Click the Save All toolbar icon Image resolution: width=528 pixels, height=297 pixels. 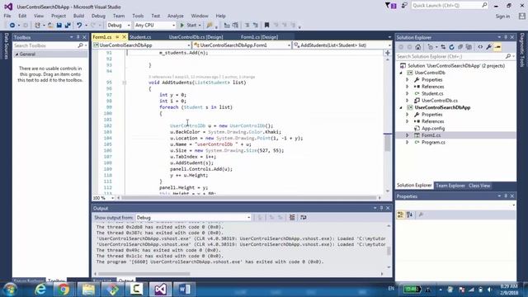68,26
